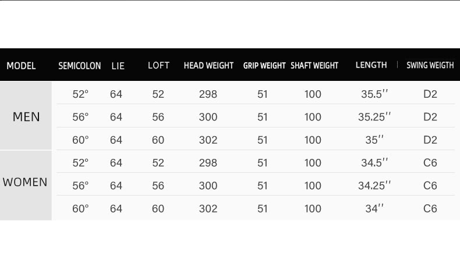This screenshot has width=460, height=259.
Task: Click the 34.25'' length value
Action: 374,186
